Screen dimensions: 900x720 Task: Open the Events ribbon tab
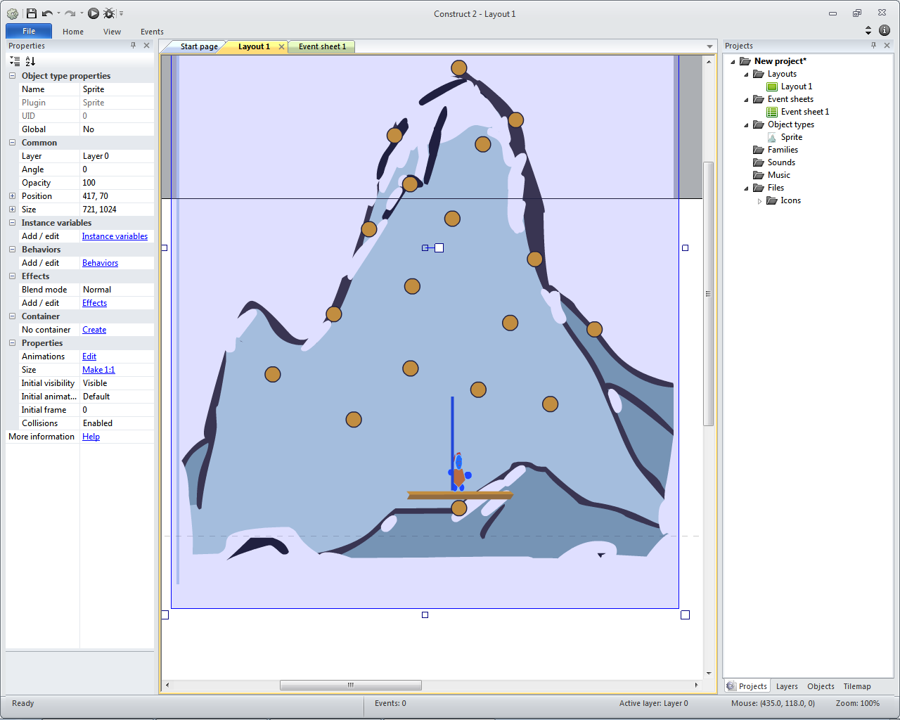pyautogui.click(x=152, y=32)
